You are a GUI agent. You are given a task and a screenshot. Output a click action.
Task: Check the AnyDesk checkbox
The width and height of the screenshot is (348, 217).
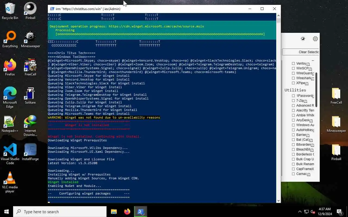[x=293, y=120]
